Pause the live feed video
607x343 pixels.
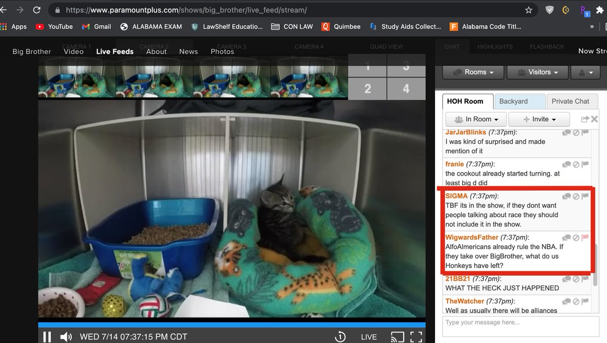[x=47, y=337]
